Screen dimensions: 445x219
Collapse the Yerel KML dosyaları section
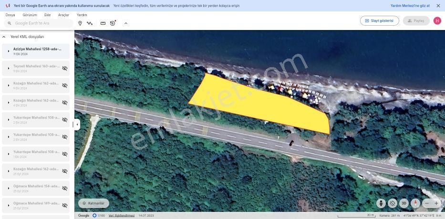(x=4, y=37)
